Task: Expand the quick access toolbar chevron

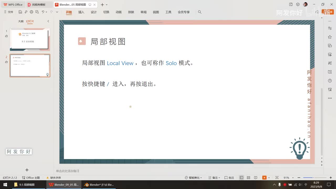Action: (x=57, y=12)
